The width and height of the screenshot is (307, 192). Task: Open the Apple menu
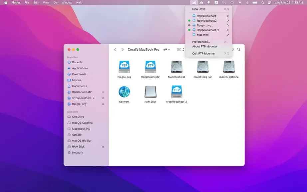pyautogui.click(x=6, y=3)
